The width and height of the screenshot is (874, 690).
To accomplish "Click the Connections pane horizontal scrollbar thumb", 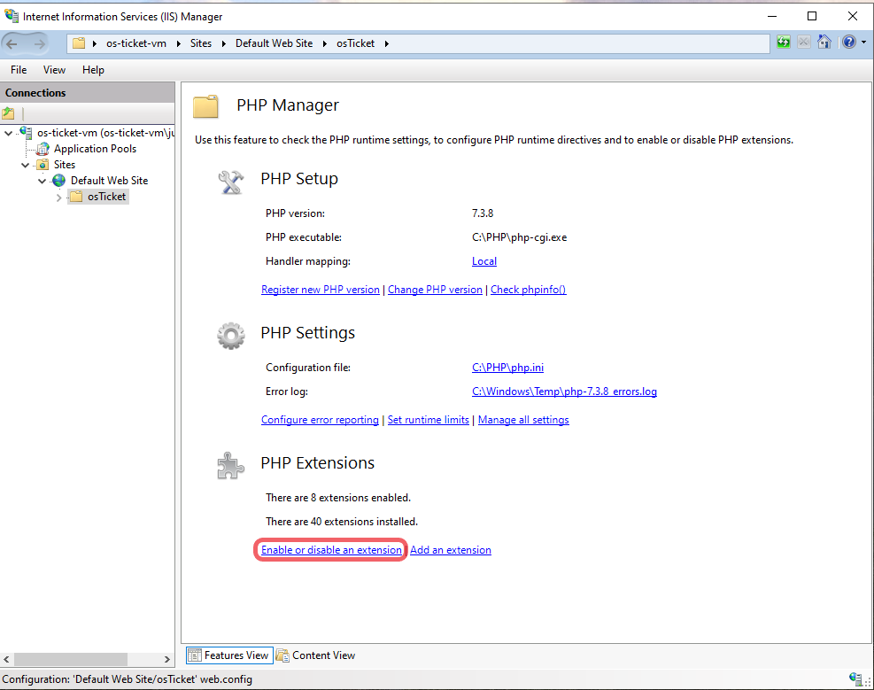I will point(71,659).
